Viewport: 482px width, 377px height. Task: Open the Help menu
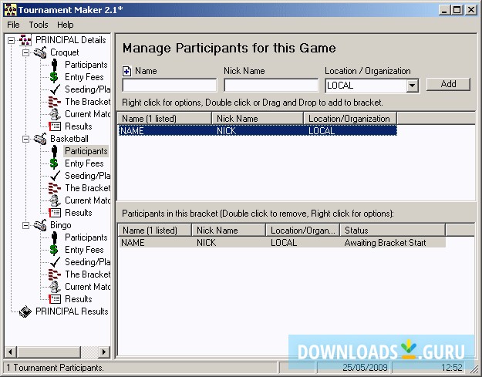point(66,25)
